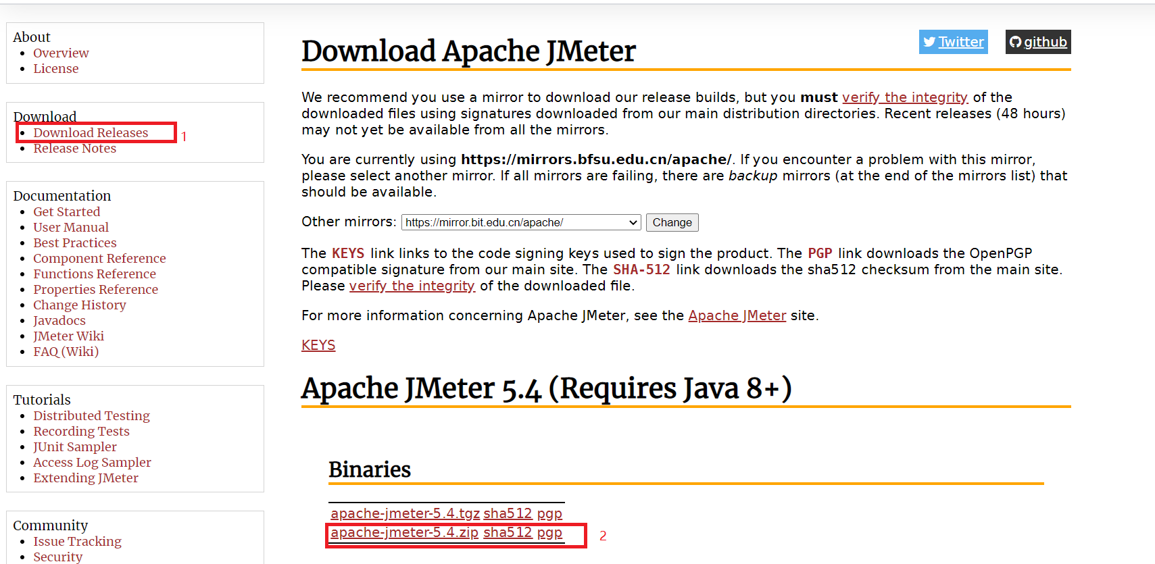
Task: Click the Twitter bird icon
Action: (929, 42)
